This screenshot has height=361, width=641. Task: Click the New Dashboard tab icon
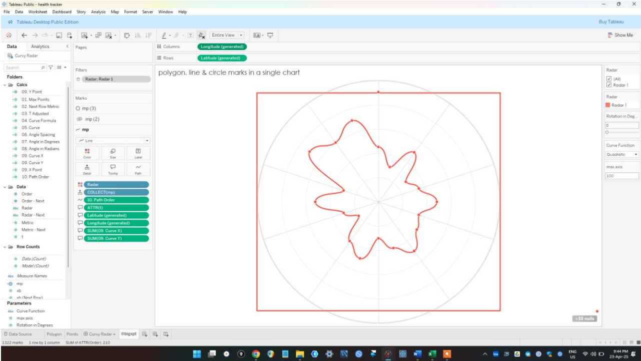tap(155, 334)
